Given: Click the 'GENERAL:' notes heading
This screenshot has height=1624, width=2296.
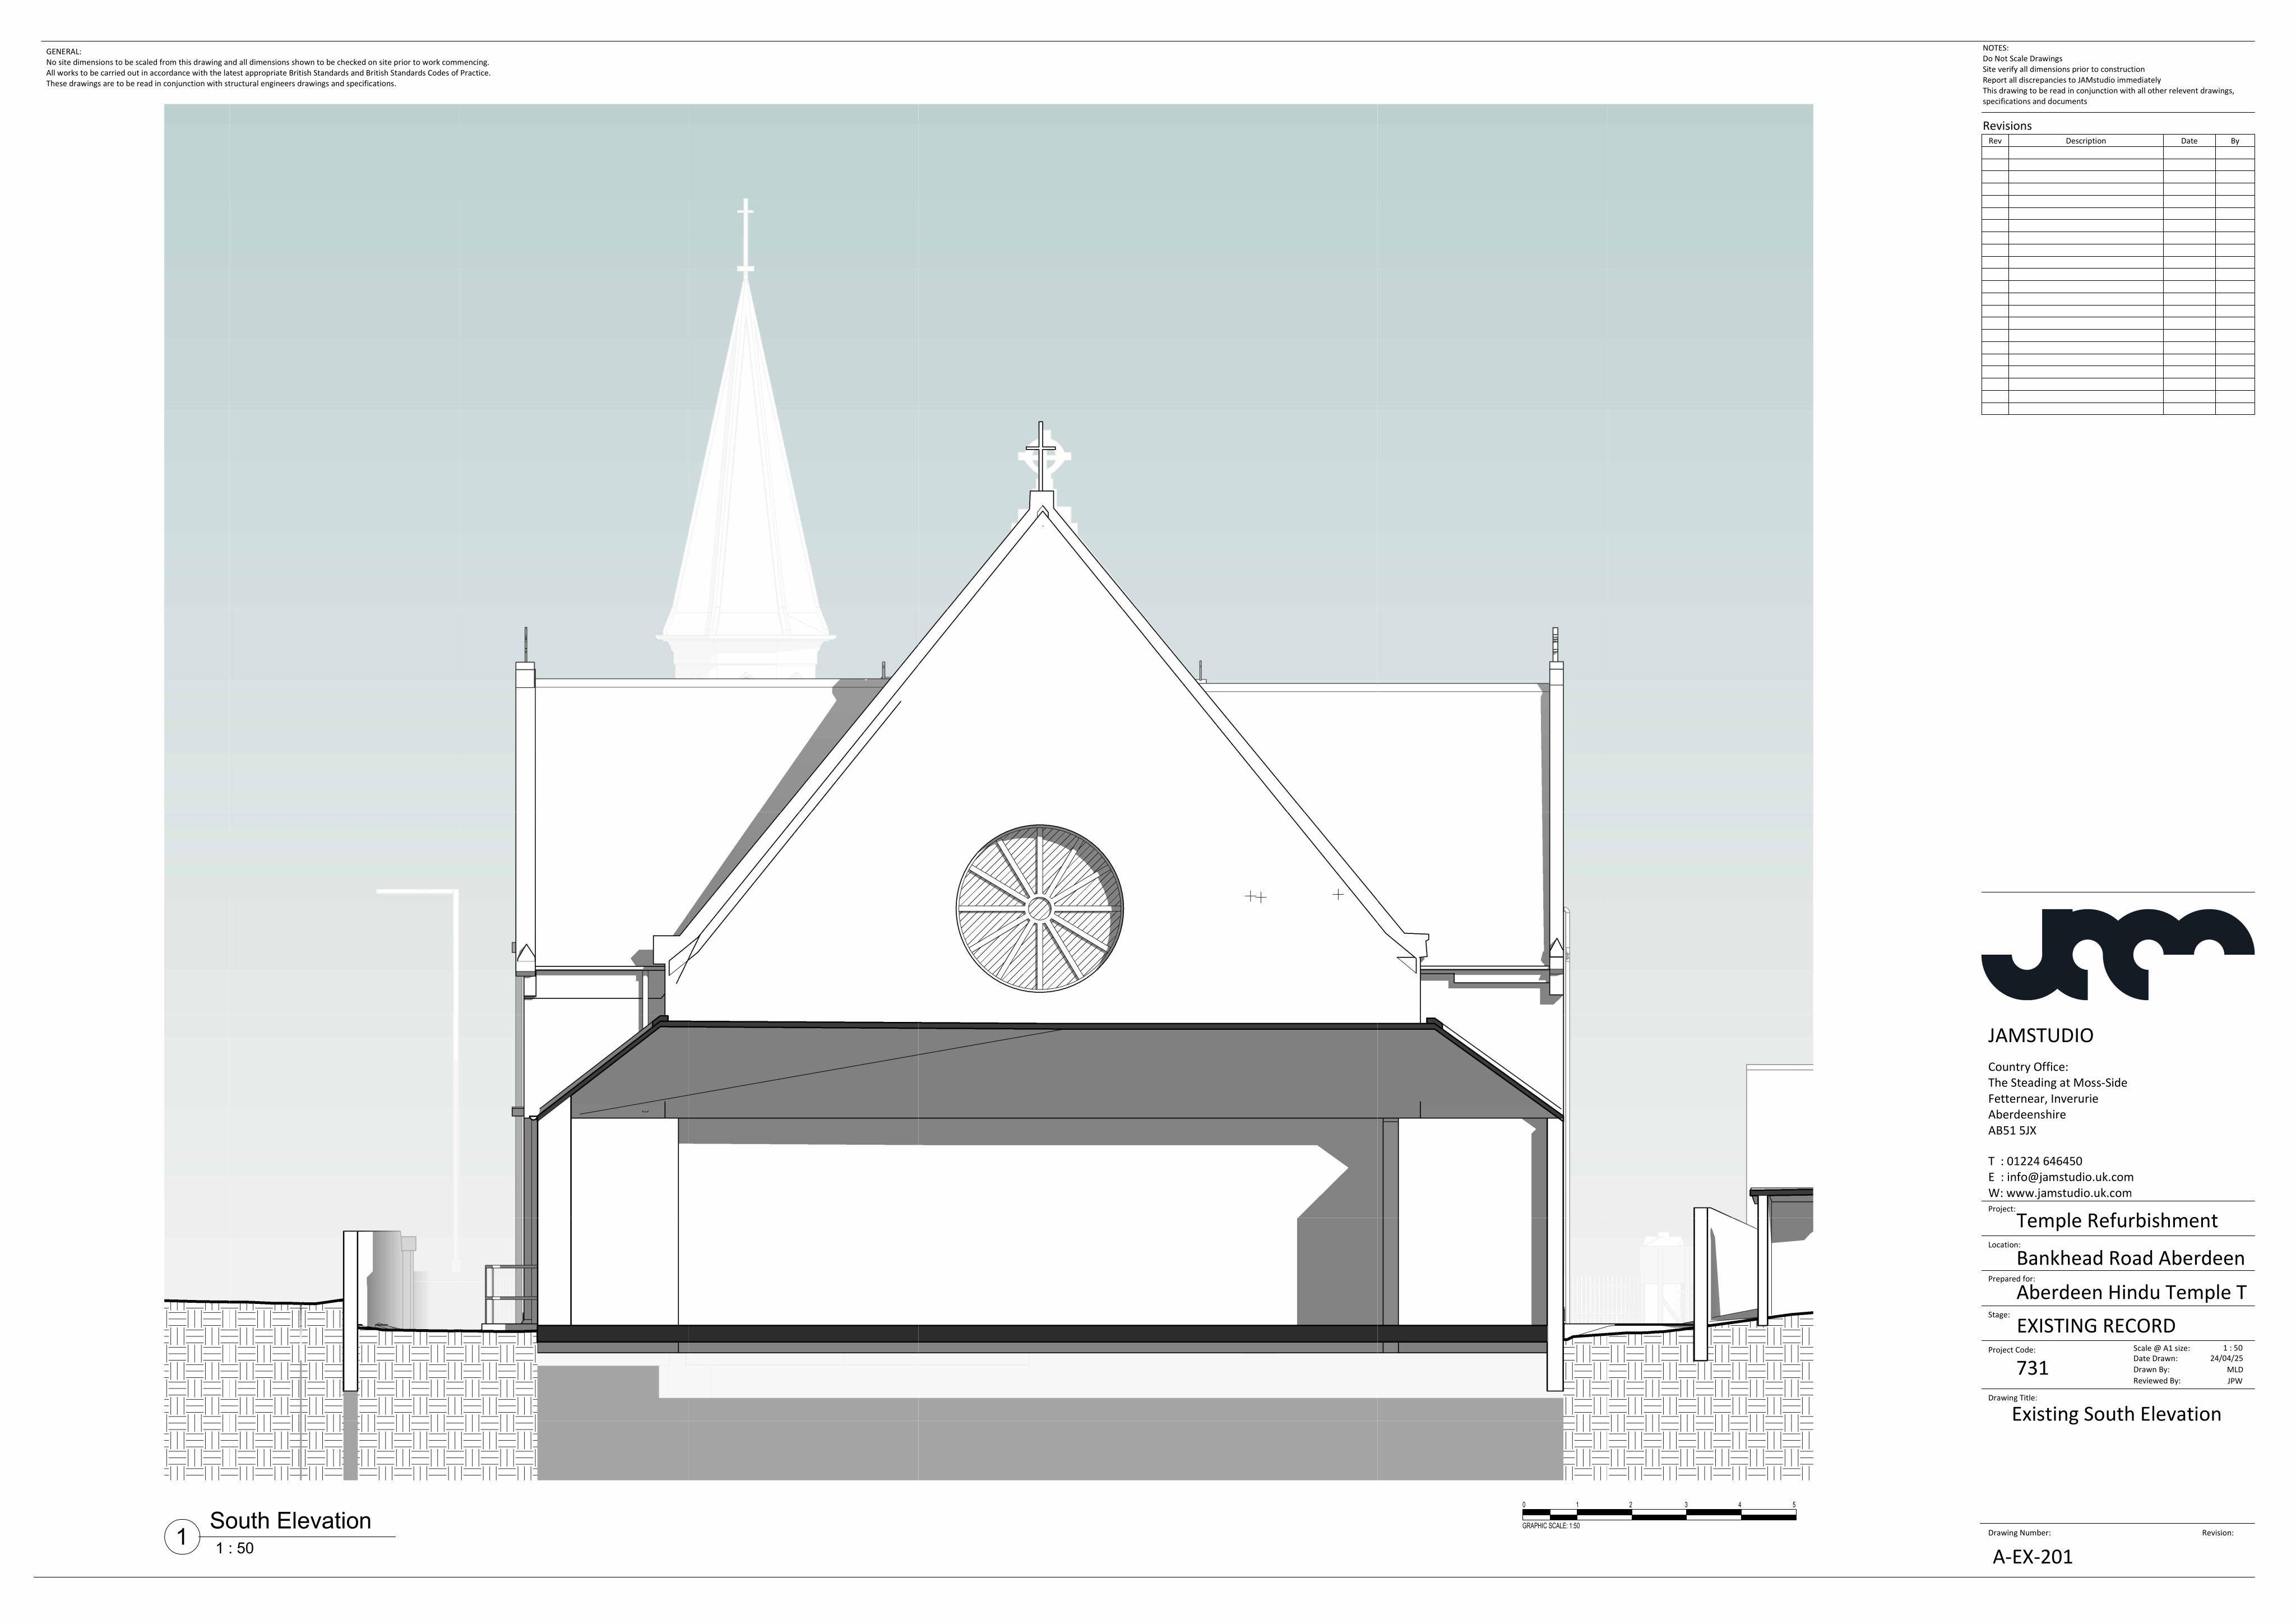Looking at the screenshot, I should click(x=64, y=51).
